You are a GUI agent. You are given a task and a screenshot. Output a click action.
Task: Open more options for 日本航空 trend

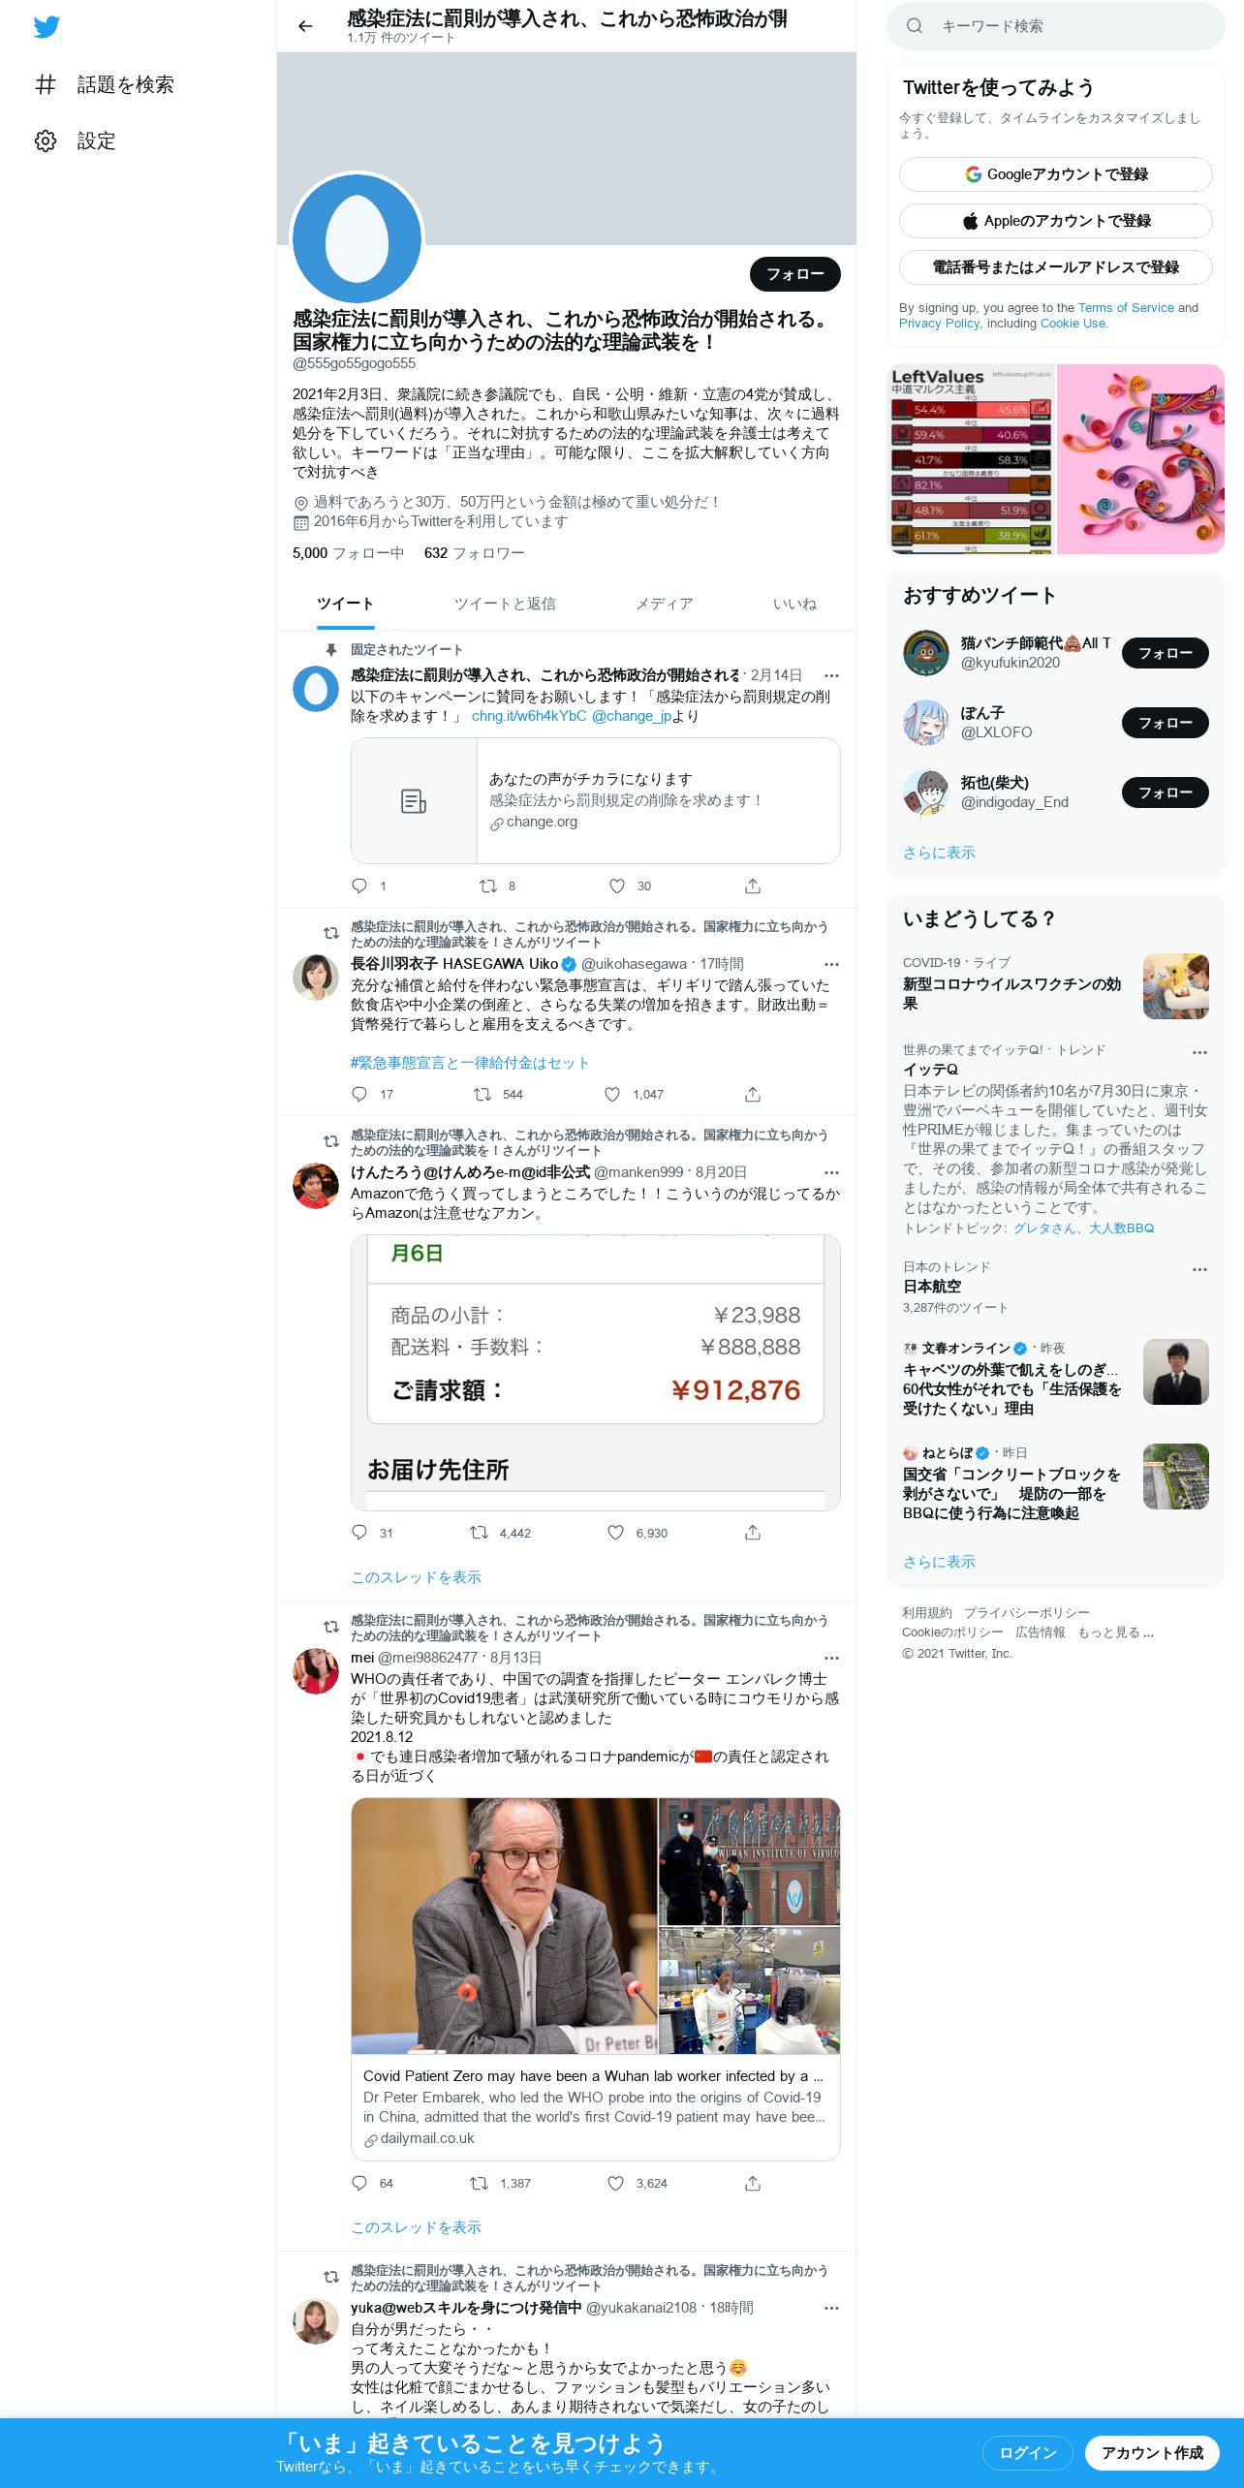pyautogui.click(x=1199, y=1268)
